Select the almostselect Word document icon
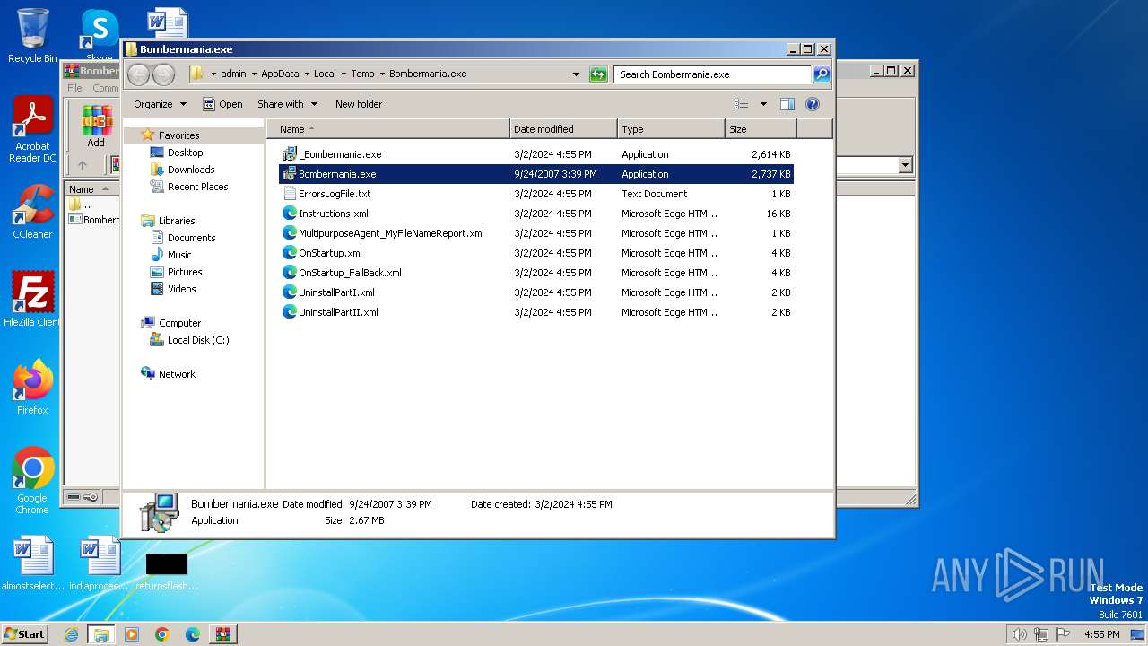This screenshot has width=1148, height=646. (32, 564)
